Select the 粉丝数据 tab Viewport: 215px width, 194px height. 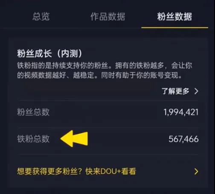coord(174,16)
